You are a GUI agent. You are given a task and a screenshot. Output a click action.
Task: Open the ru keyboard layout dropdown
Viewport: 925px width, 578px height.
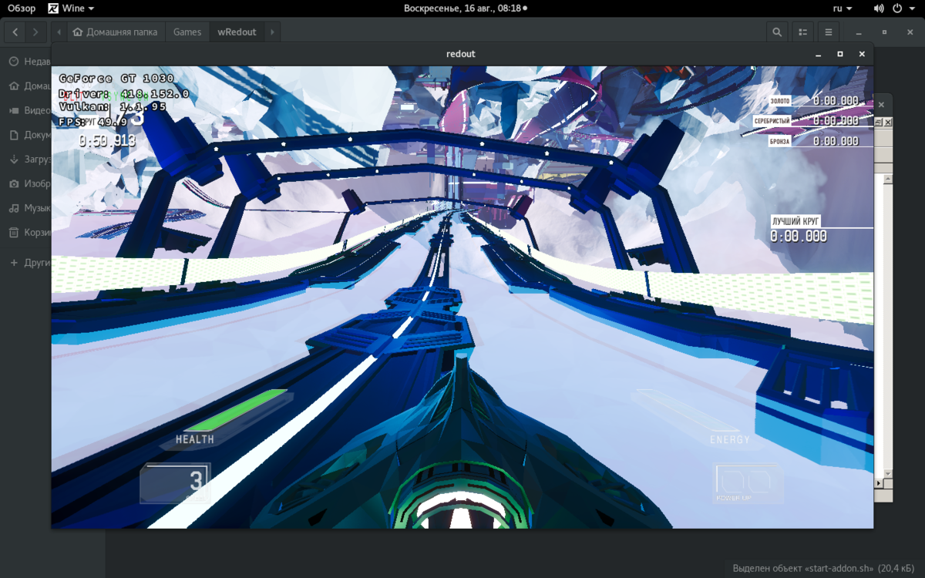pyautogui.click(x=843, y=8)
